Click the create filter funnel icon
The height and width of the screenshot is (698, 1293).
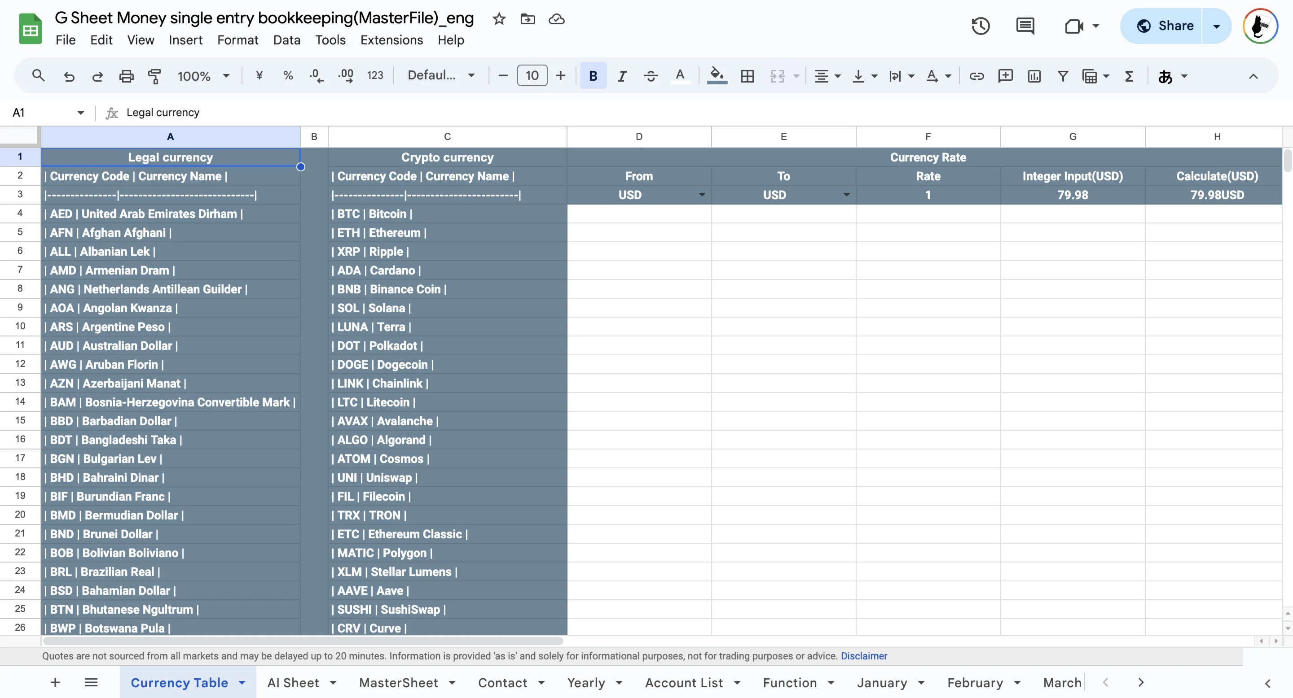click(x=1063, y=76)
